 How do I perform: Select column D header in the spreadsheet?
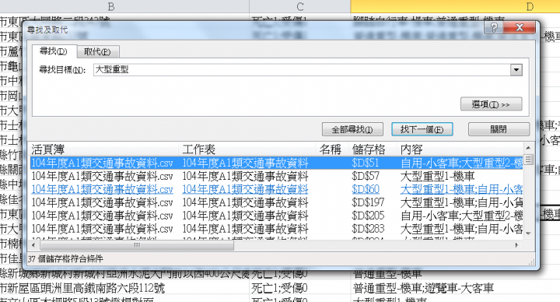coord(455,6)
